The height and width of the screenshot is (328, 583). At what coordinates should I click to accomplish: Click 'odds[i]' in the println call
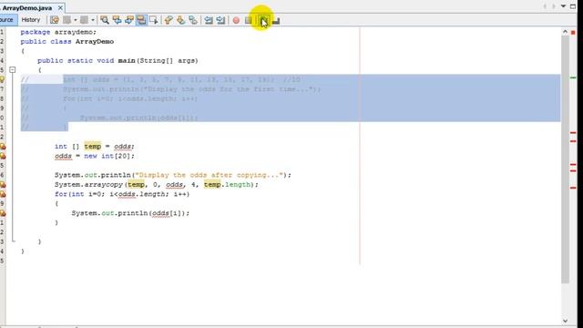pyautogui.click(x=168, y=213)
